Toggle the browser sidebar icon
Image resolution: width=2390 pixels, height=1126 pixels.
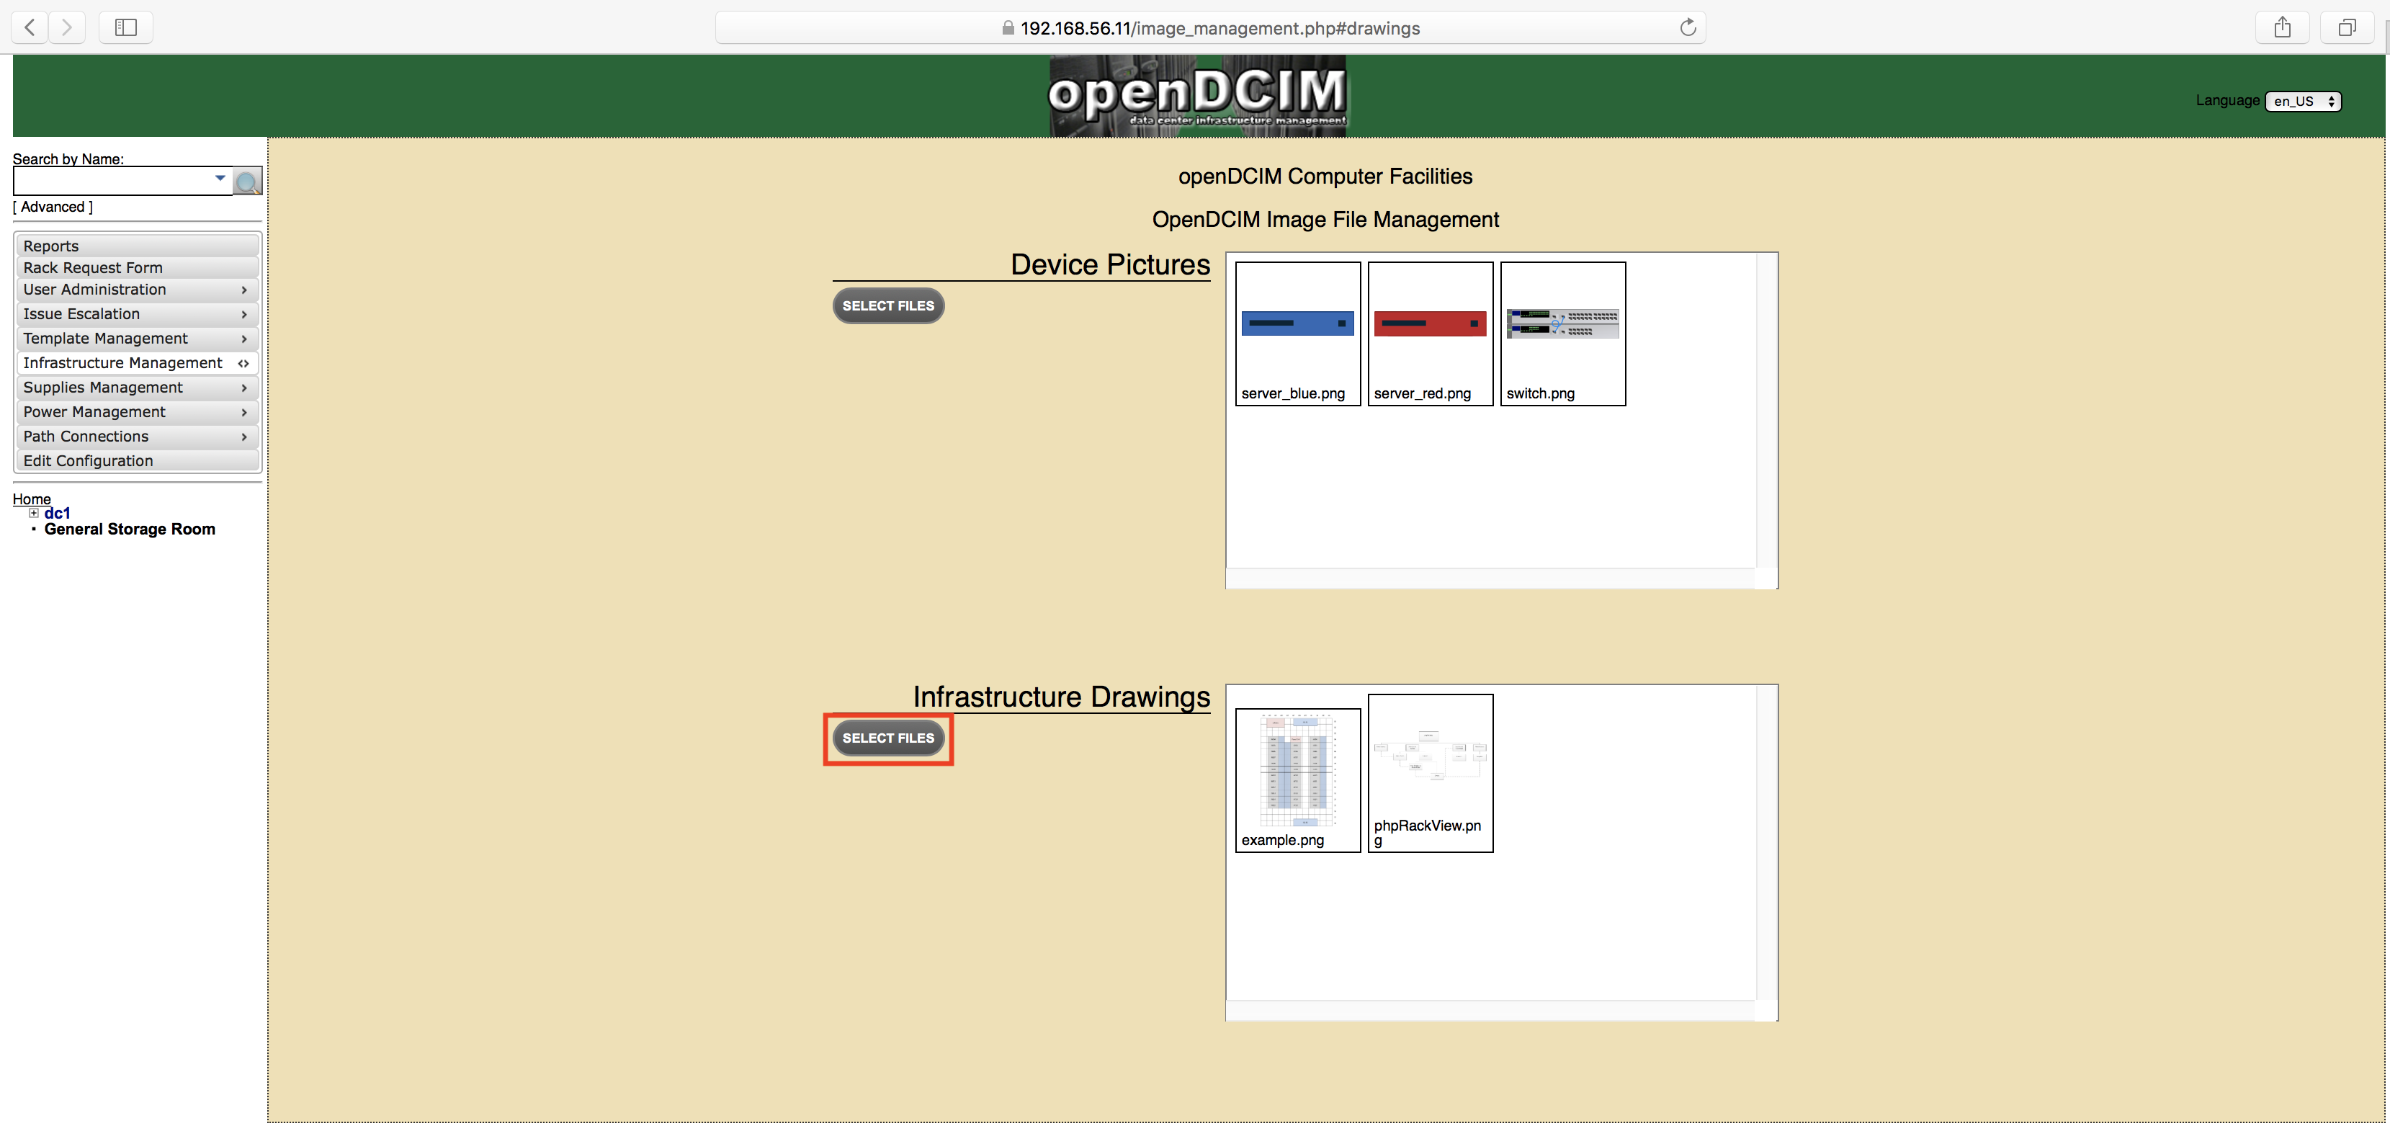coord(126,28)
